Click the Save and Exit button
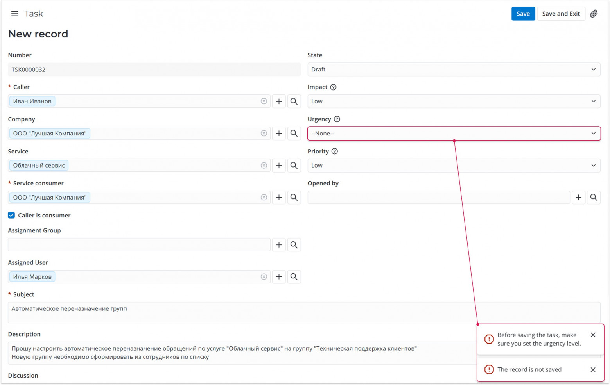The width and height of the screenshot is (610, 385). (x=561, y=14)
